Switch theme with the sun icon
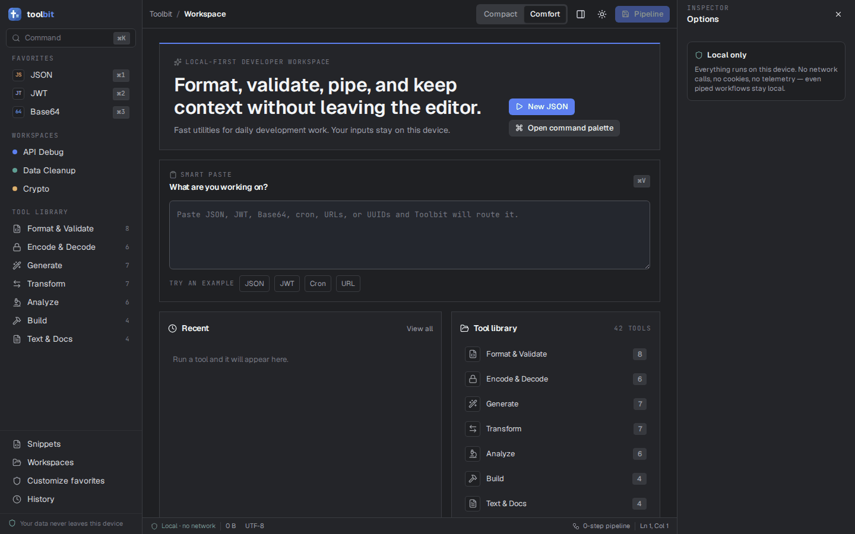Viewport: 855px width, 534px height. point(602,14)
